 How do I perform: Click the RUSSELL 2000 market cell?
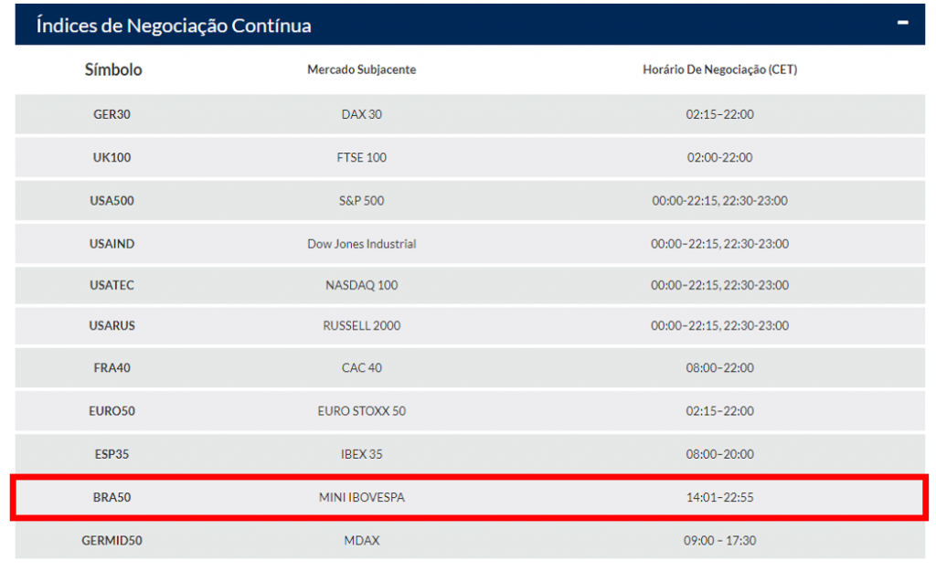pos(362,325)
